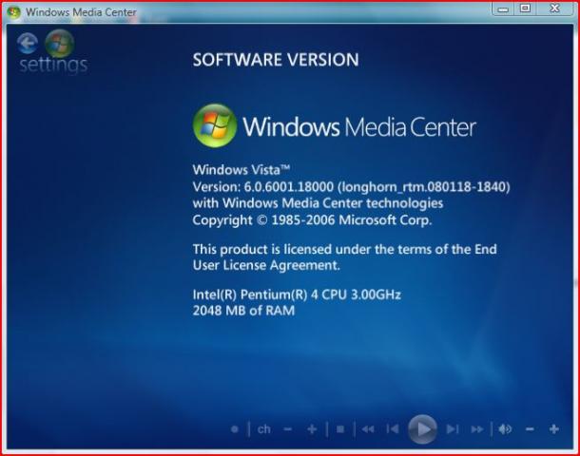Skip back with the previous track button
The height and width of the screenshot is (456, 580).
[392, 429]
